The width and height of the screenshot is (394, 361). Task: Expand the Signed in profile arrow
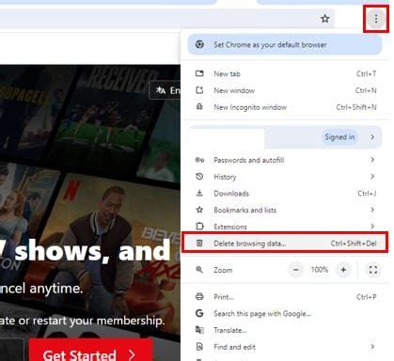[x=372, y=137]
